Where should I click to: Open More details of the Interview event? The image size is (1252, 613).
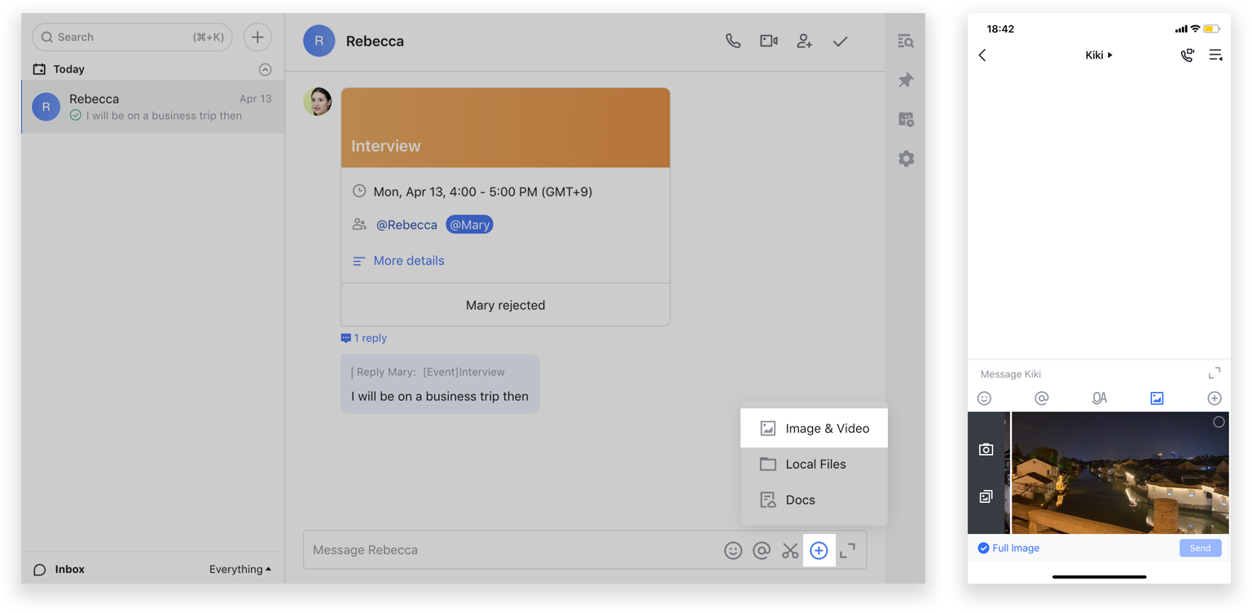click(408, 260)
